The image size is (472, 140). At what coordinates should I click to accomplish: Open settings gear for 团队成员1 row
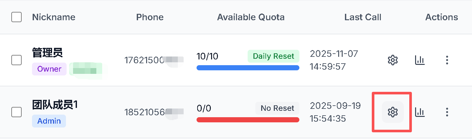(x=392, y=112)
